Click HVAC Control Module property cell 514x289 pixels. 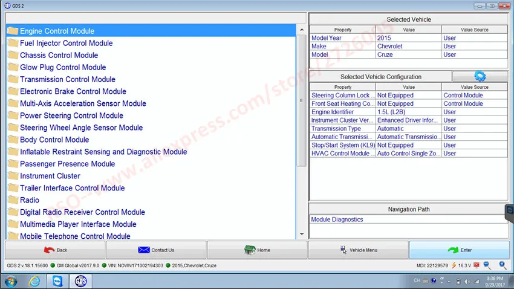click(342, 154)
